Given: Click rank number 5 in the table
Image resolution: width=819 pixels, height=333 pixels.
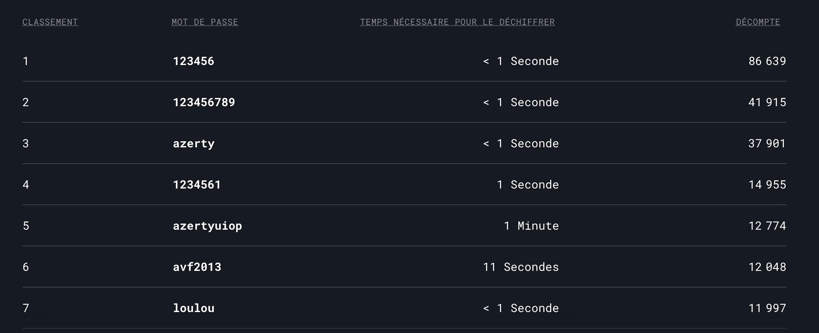Looking at the screenshot, I should pyautogui.click(x=26, y=226).
